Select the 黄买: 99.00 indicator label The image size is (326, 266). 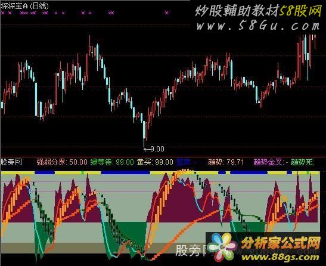[155, 162]
